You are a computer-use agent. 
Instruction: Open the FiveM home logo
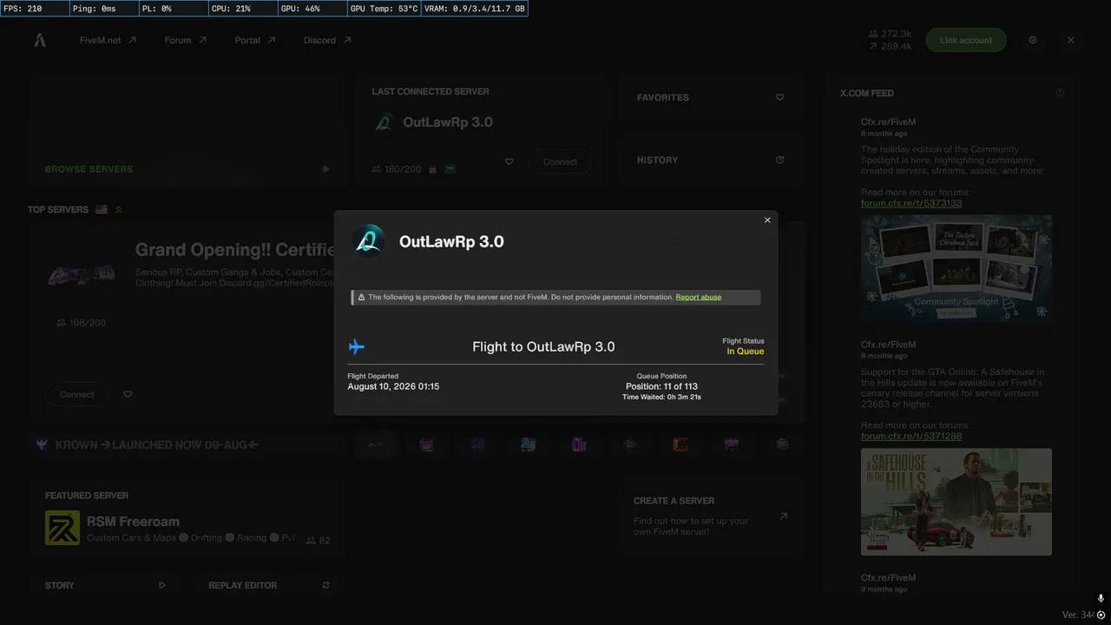40,40
